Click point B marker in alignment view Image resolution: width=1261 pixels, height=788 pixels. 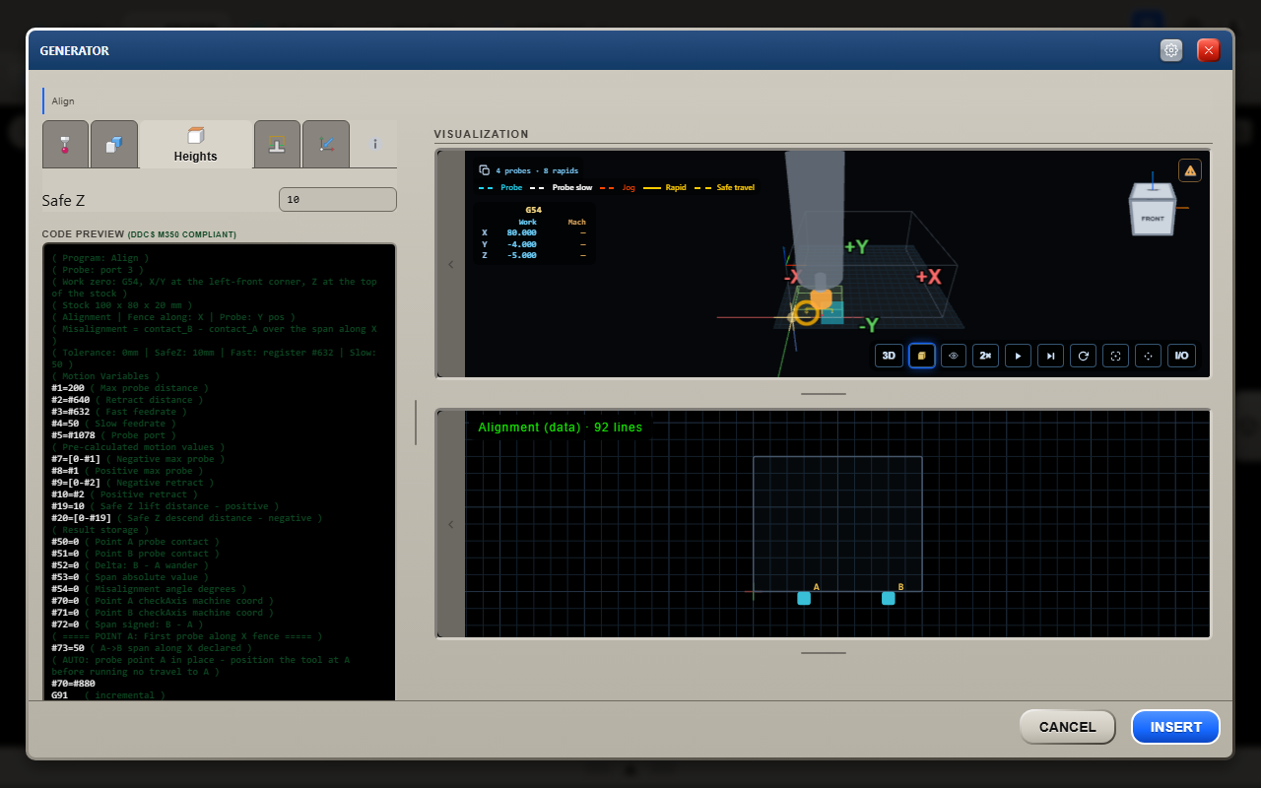click(x=889, y=598)
